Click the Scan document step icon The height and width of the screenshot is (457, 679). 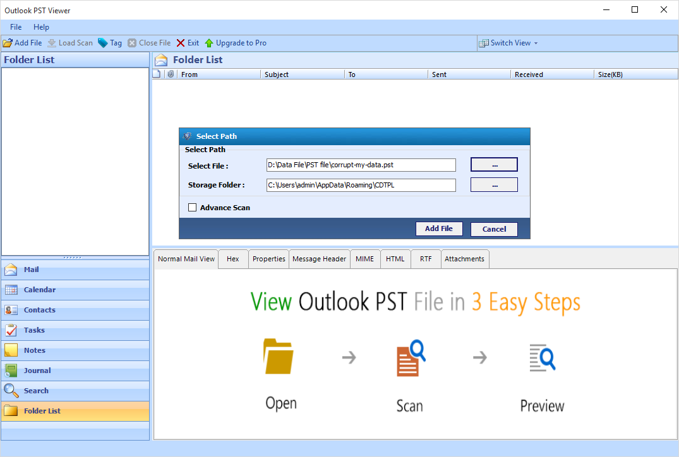pyautogui.click(x=411, y=358)
